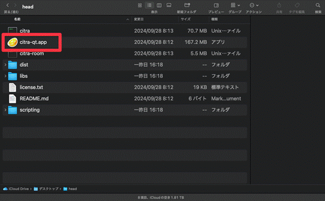Screen dimensions: 325x201
Task: Click the Share toolbar icon
Action: 279,5
